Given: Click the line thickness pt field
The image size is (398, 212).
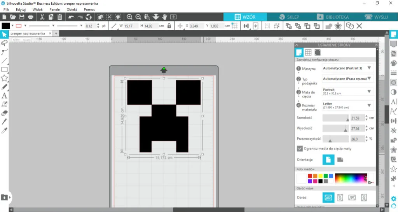Looking at the screenshot, I should click(x=91, y=26).
